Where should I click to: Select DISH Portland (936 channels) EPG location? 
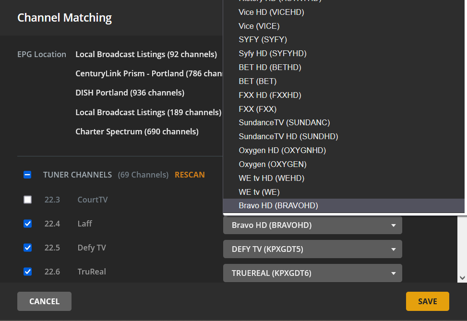(130, 93)
